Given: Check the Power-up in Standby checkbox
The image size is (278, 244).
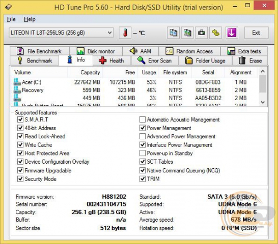Looking at the screenshot, I should 143,153.
